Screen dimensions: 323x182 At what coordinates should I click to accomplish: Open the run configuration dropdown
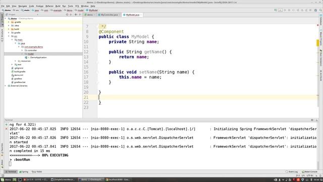[x=281, y=10]
